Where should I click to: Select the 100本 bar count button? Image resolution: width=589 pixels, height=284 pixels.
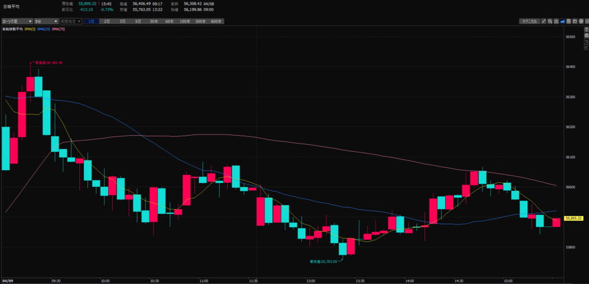(185, 21)
